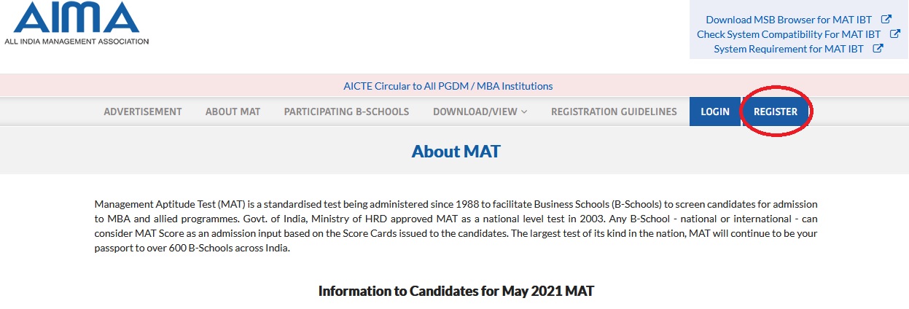The height and width of the screenshot is (309, 909).
Task: Click the About MAT page heading
Action: click(456, 152)
